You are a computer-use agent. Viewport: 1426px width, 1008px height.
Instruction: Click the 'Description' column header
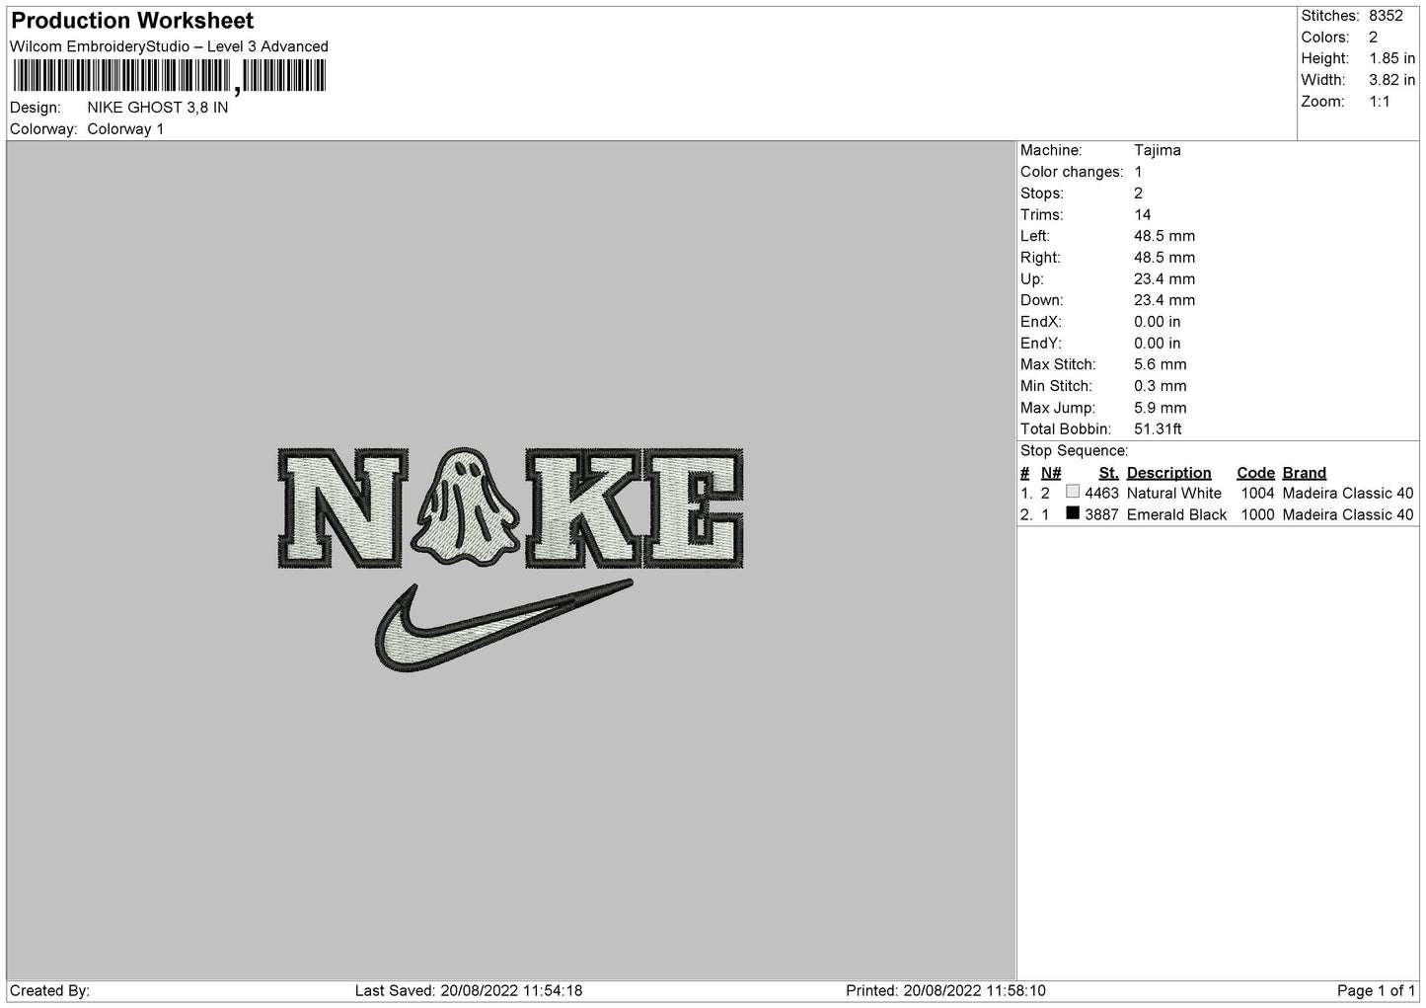1168,473
